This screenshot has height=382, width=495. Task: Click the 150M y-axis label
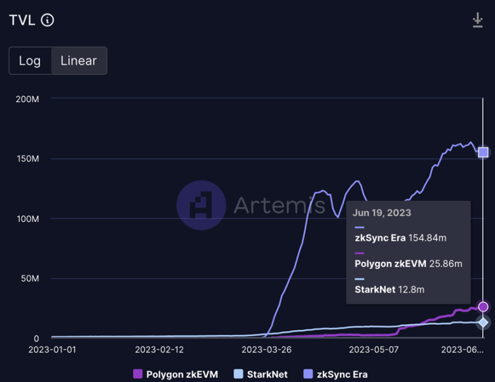(27, 158)
